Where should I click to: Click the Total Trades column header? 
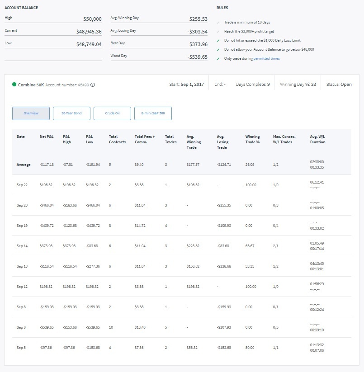pyautogui.click(x=170, y=139)
